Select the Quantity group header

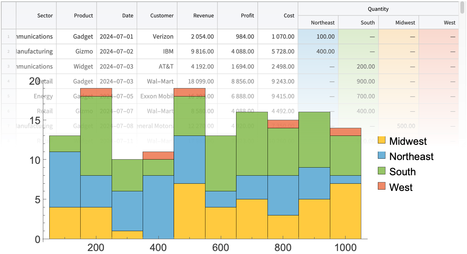(378, 9)
